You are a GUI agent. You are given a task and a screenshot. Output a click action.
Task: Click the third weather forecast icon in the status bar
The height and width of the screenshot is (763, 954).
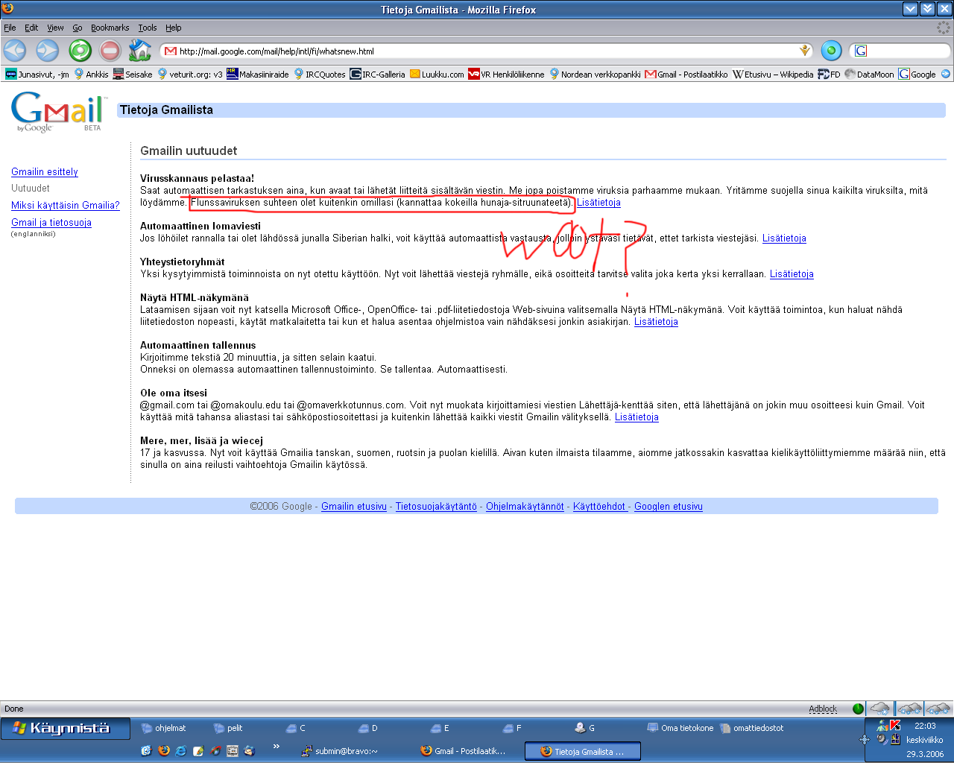(x=938, y=708)
